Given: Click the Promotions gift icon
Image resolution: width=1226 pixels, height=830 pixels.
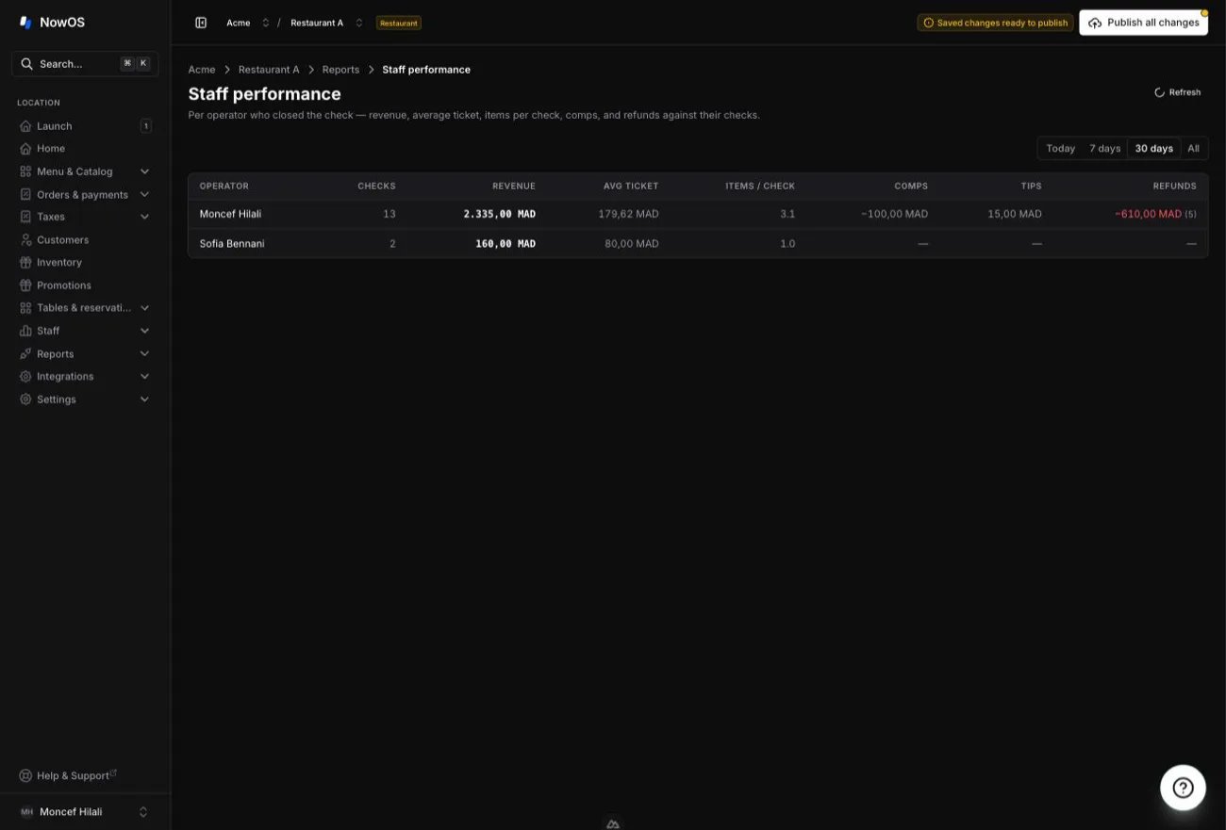Looking at the screenshot, I should click(25, 285).
